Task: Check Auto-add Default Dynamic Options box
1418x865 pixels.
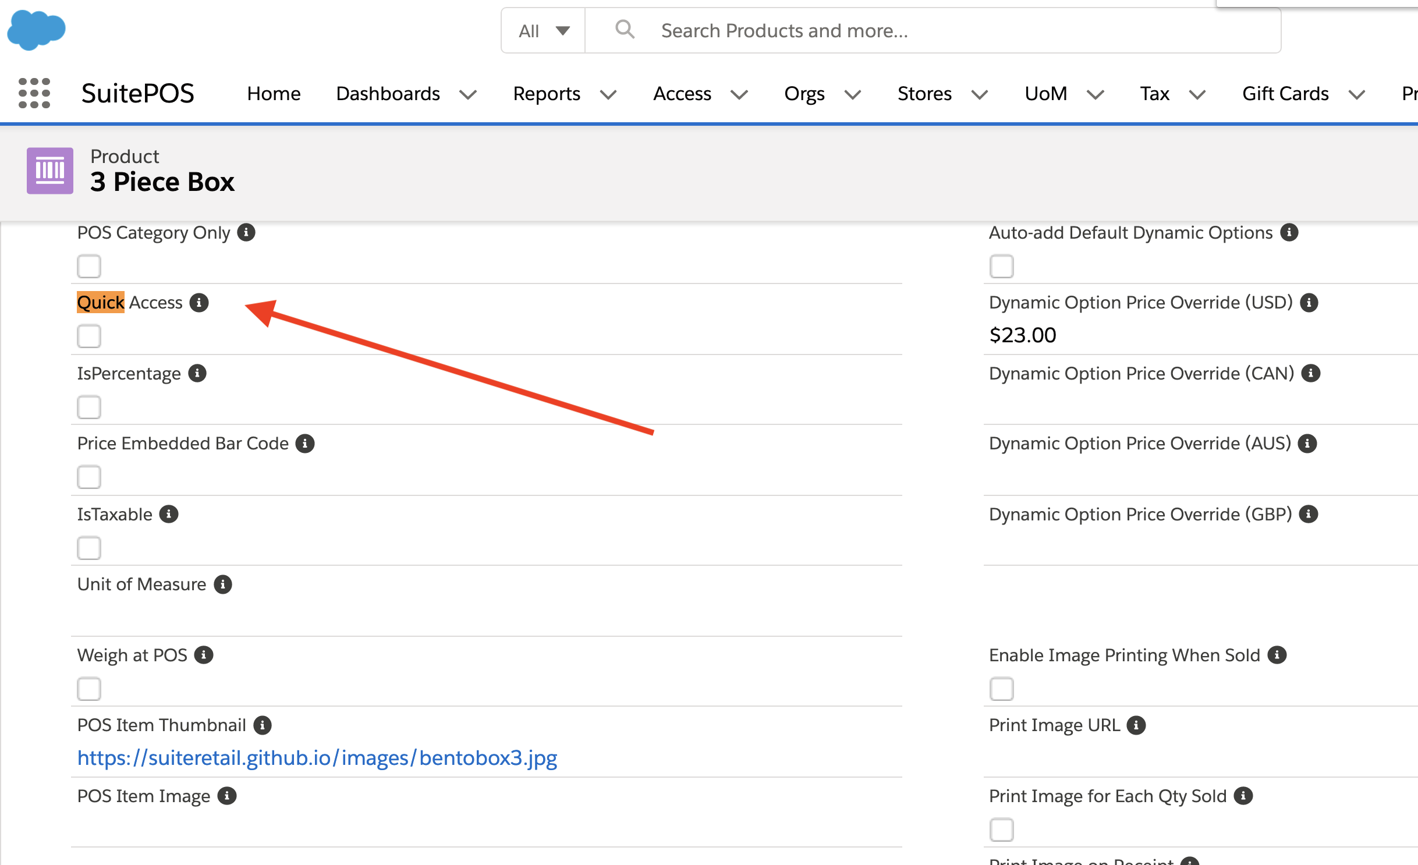Action: pos(1001,267)
